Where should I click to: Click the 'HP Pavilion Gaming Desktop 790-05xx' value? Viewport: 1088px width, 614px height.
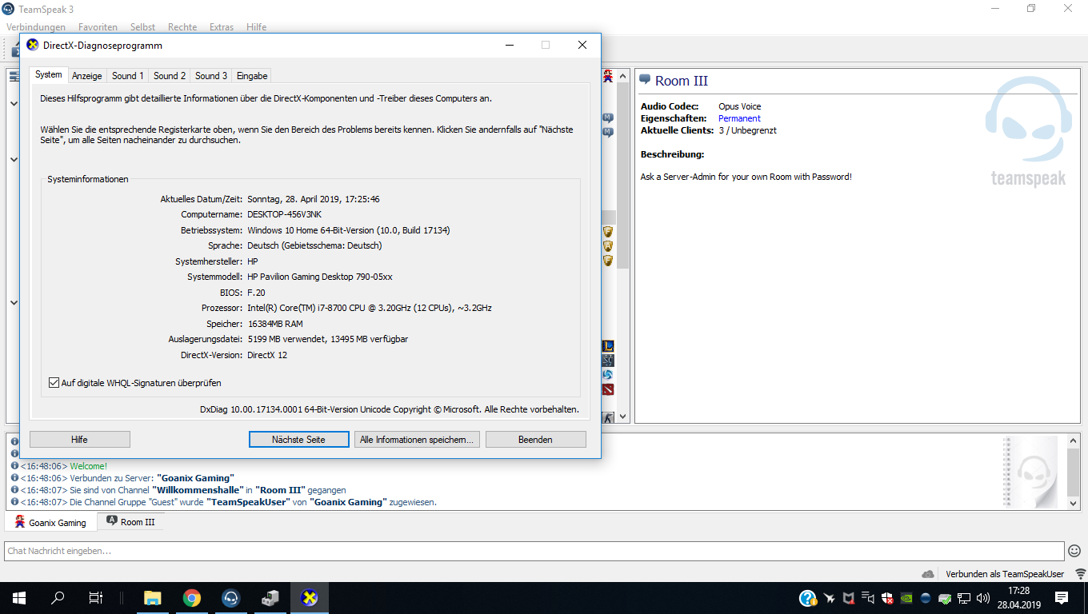coord(320,277)
